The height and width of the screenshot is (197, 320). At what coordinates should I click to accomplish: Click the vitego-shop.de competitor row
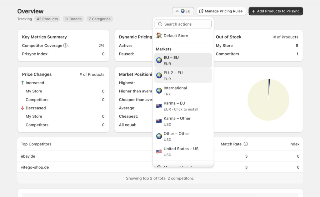160,167
